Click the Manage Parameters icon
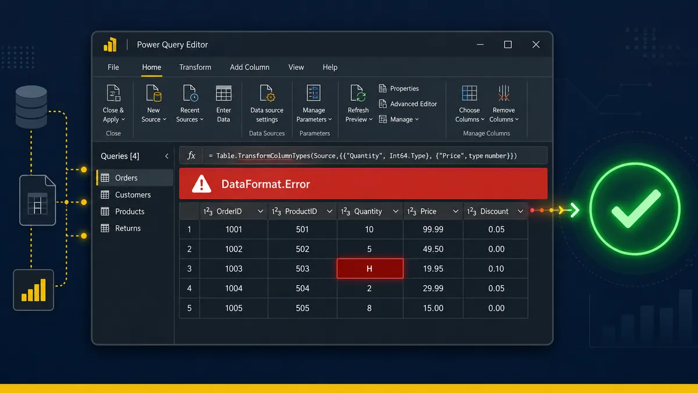 [314, 93]
